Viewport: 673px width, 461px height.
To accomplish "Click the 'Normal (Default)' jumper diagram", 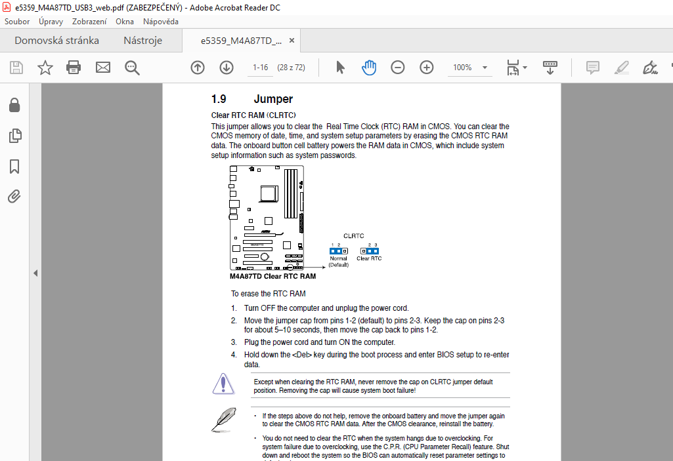I will click(339, 255).
